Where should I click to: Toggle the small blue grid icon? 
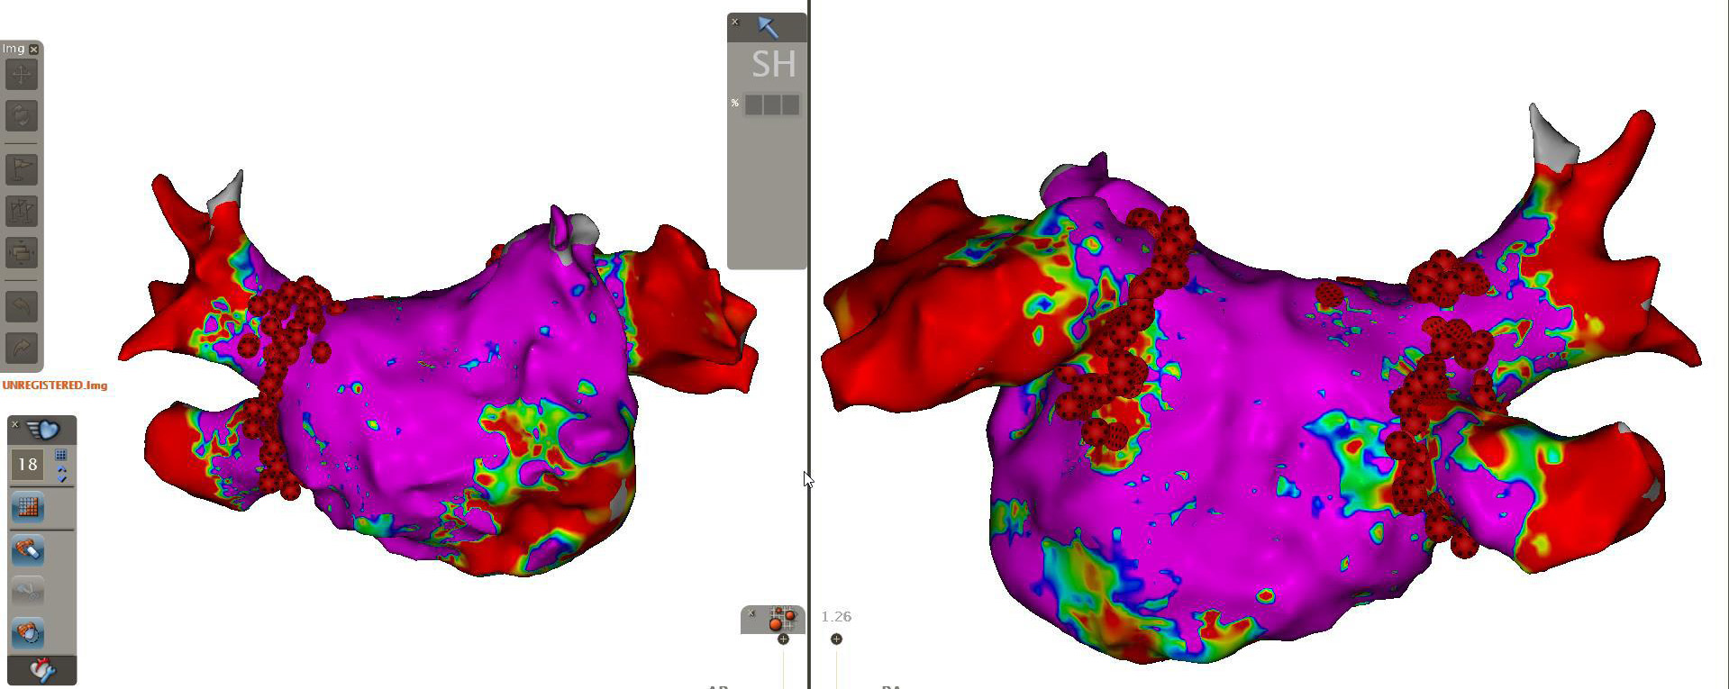coord(61,455)
